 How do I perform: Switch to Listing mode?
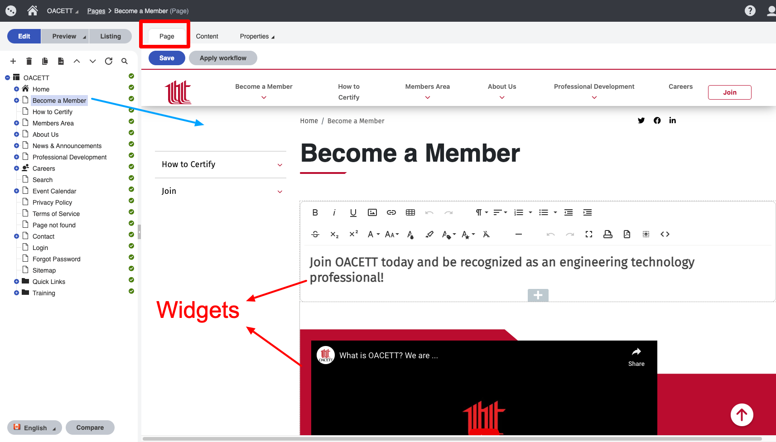(x=111, y=36)
